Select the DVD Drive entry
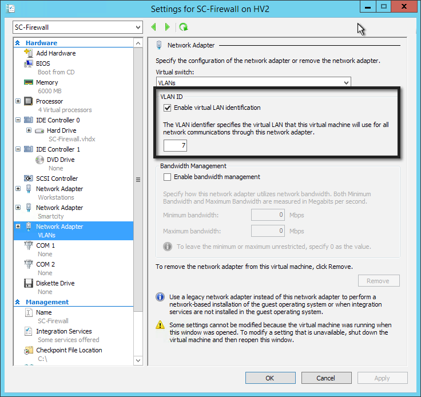Viewport: 421px width, 397px height. click(x=61, y=160)
